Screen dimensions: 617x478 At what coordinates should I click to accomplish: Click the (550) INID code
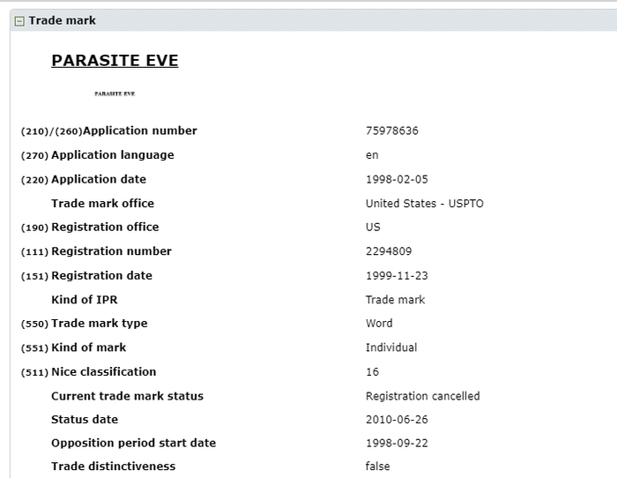[34, 324]
